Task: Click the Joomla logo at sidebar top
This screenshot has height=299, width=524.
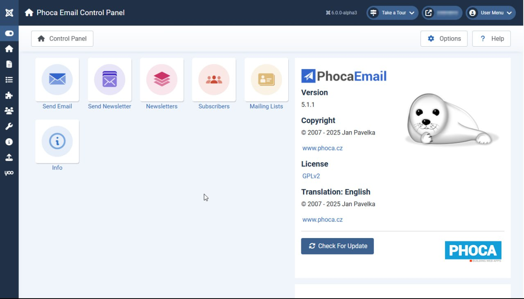Action: pyautogui.click(x=9, y=12)
